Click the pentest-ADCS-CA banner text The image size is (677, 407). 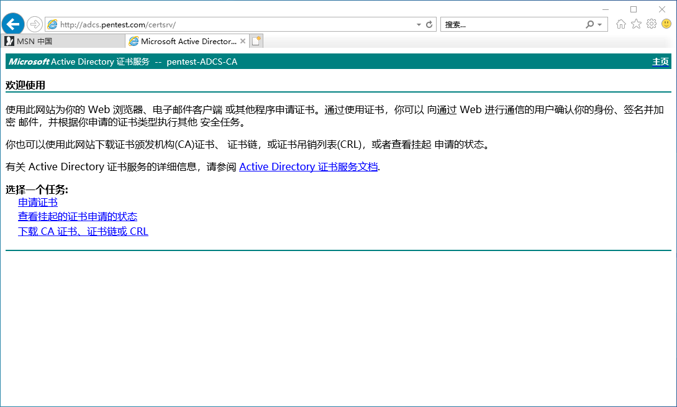(x=202, y=62)
